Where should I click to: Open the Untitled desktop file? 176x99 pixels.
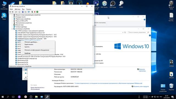click(x=171, y=63)
